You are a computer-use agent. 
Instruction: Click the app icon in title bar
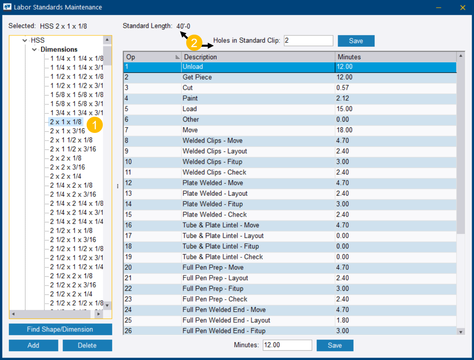tap(7, 7)
